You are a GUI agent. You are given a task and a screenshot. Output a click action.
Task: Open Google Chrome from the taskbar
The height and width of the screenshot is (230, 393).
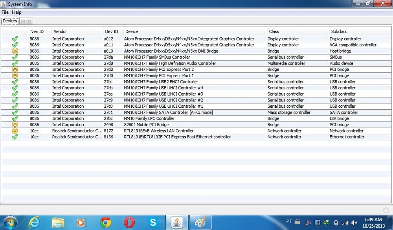pyautogui.click(x=105, y=223)
